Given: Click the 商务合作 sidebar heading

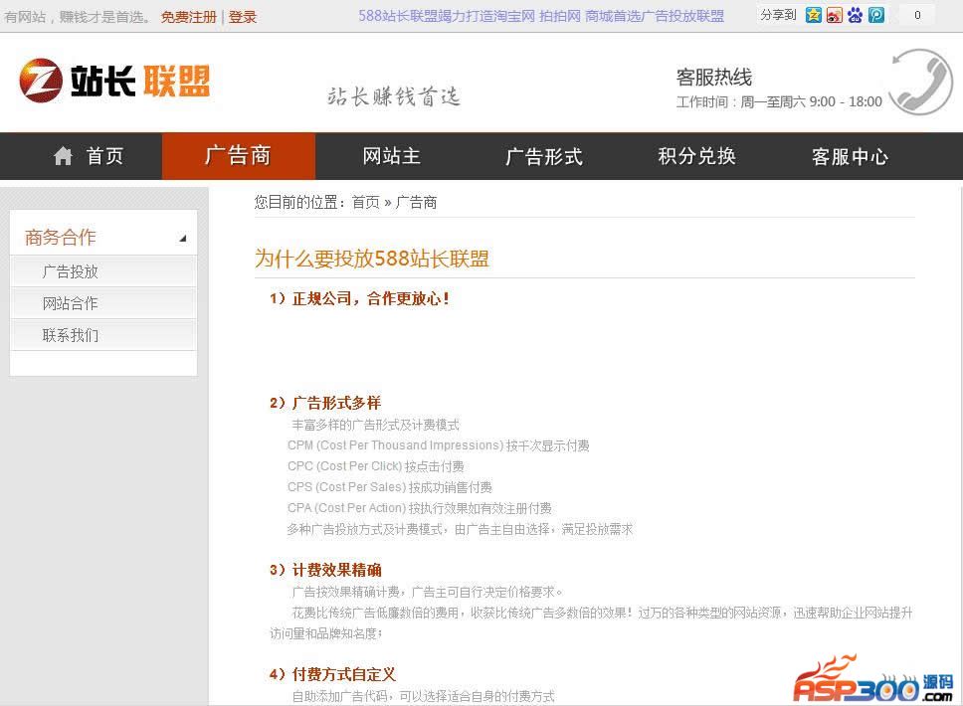Looking at the screenshot, I should (x=60, y=237).
